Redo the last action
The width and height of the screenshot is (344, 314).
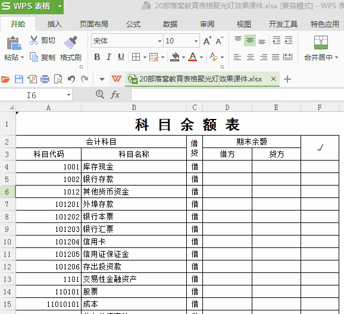(x=85, y=79)
